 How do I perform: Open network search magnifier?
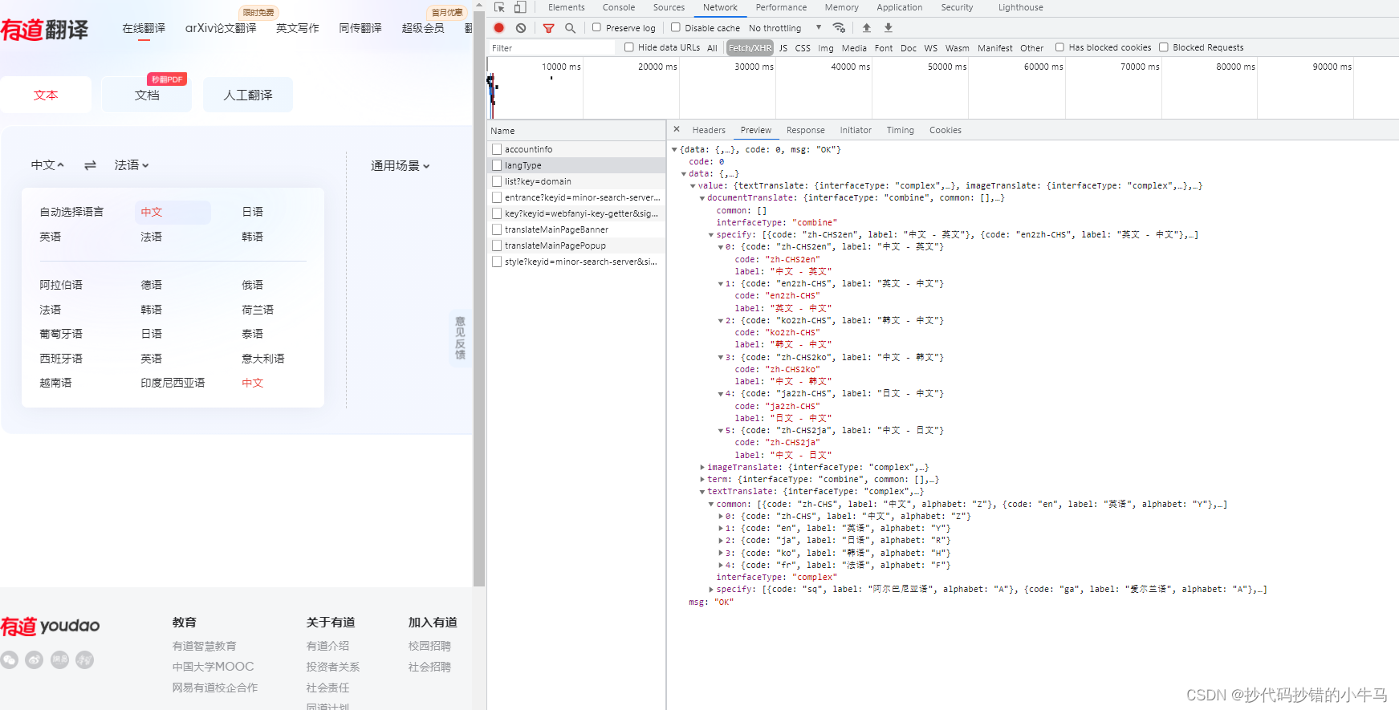570,28
